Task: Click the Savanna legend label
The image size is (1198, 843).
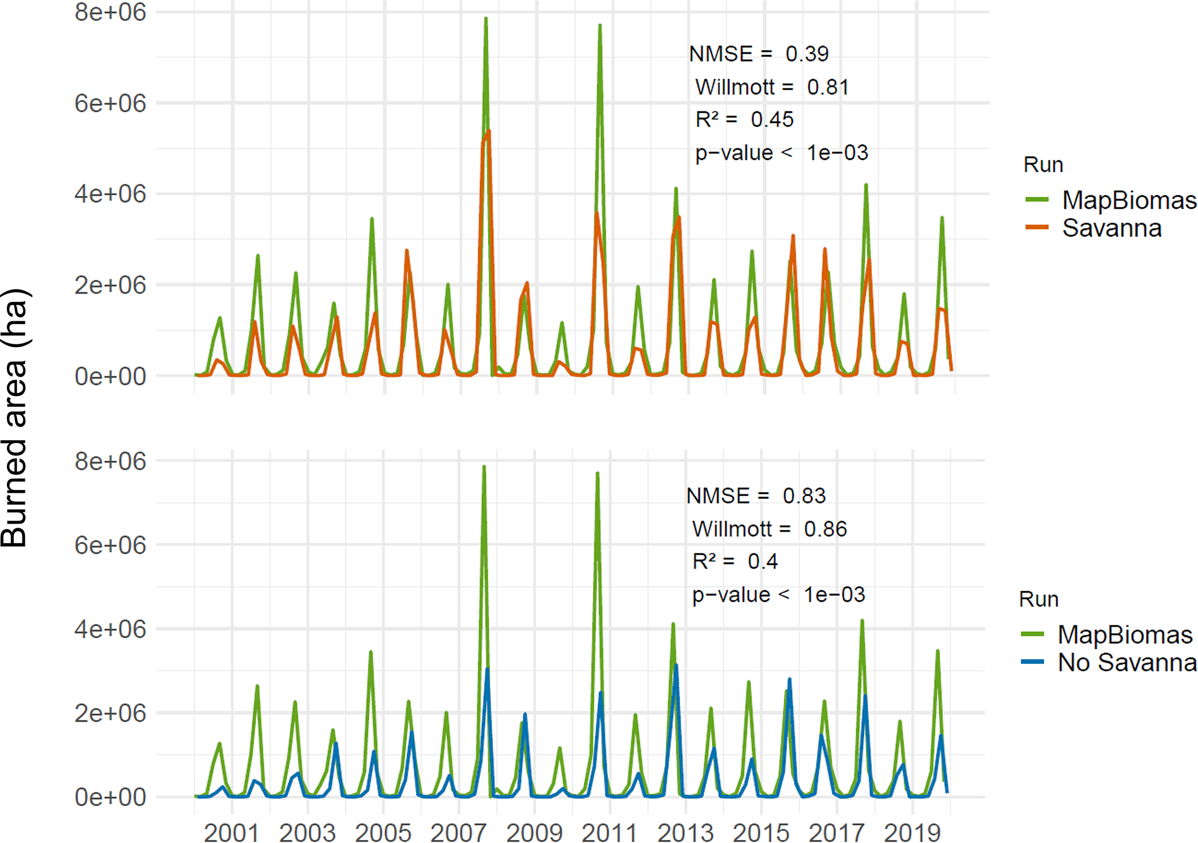Action: pyautogui.click(x=1111, y=228)
